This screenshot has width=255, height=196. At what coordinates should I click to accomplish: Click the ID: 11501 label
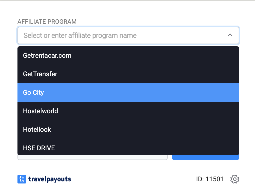[210, 179]
